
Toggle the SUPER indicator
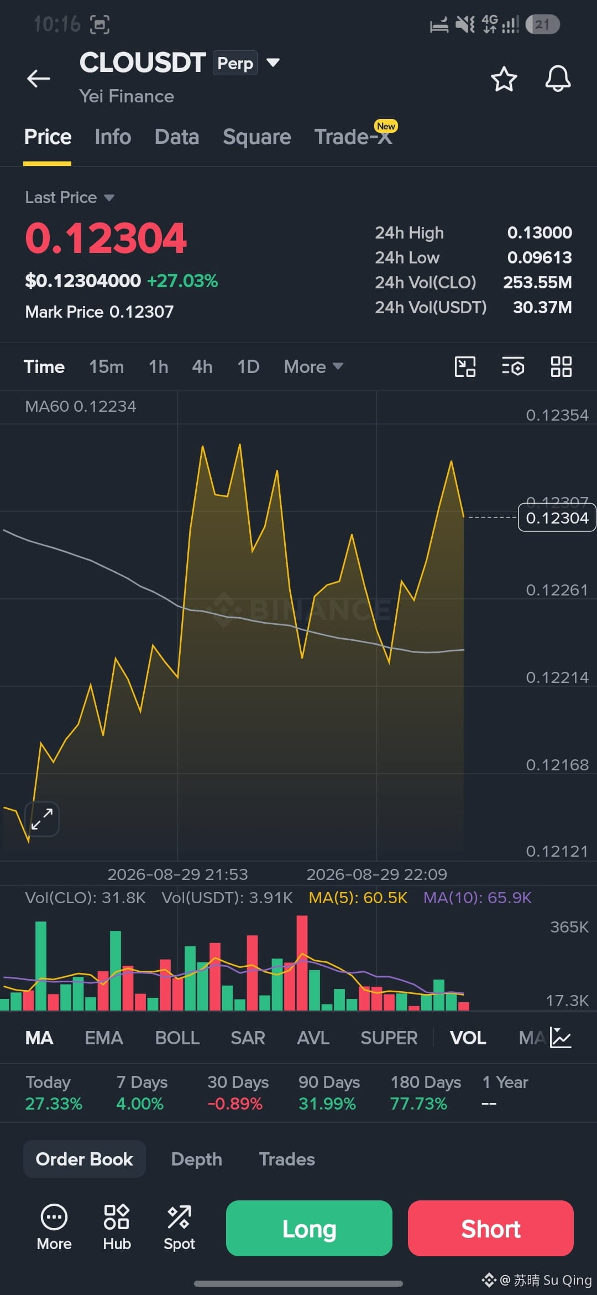coord(389,1038)
